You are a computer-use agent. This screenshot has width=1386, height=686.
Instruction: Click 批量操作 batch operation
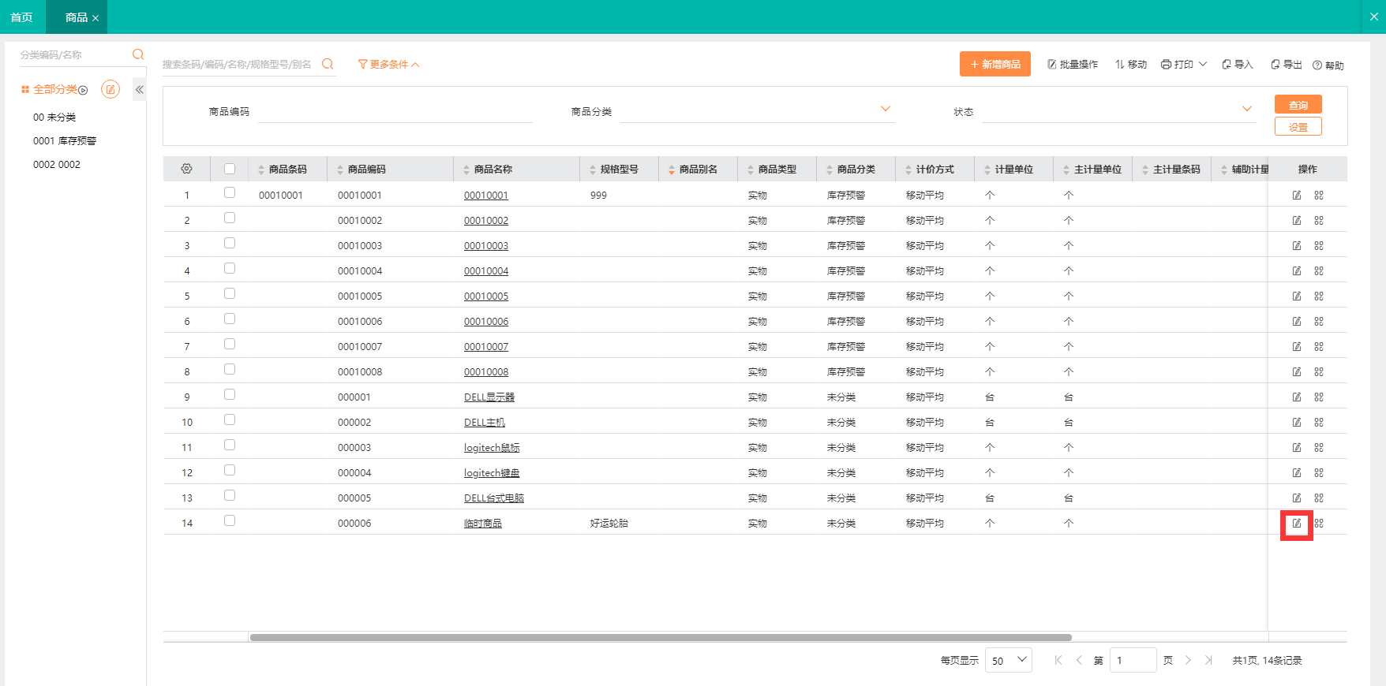click(1073, 65)
